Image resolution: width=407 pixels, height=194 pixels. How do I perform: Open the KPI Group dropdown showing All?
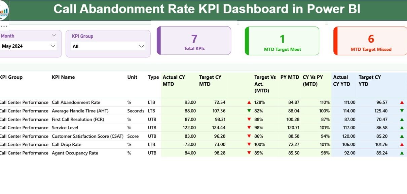click(x=108, y=46)
